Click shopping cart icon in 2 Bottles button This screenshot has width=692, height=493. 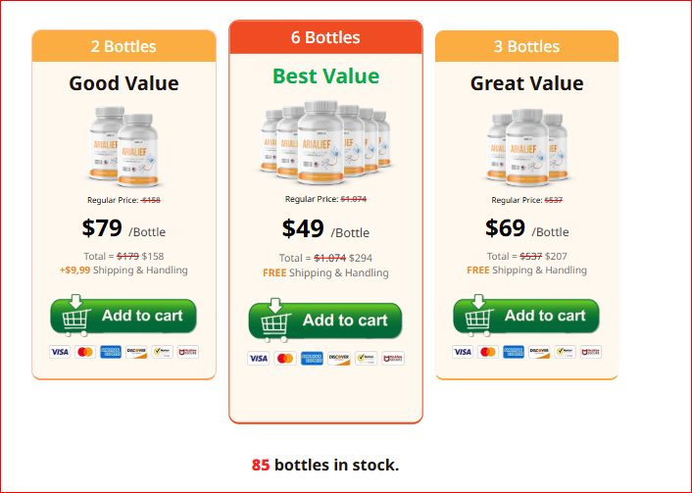[x=75, y=316]
